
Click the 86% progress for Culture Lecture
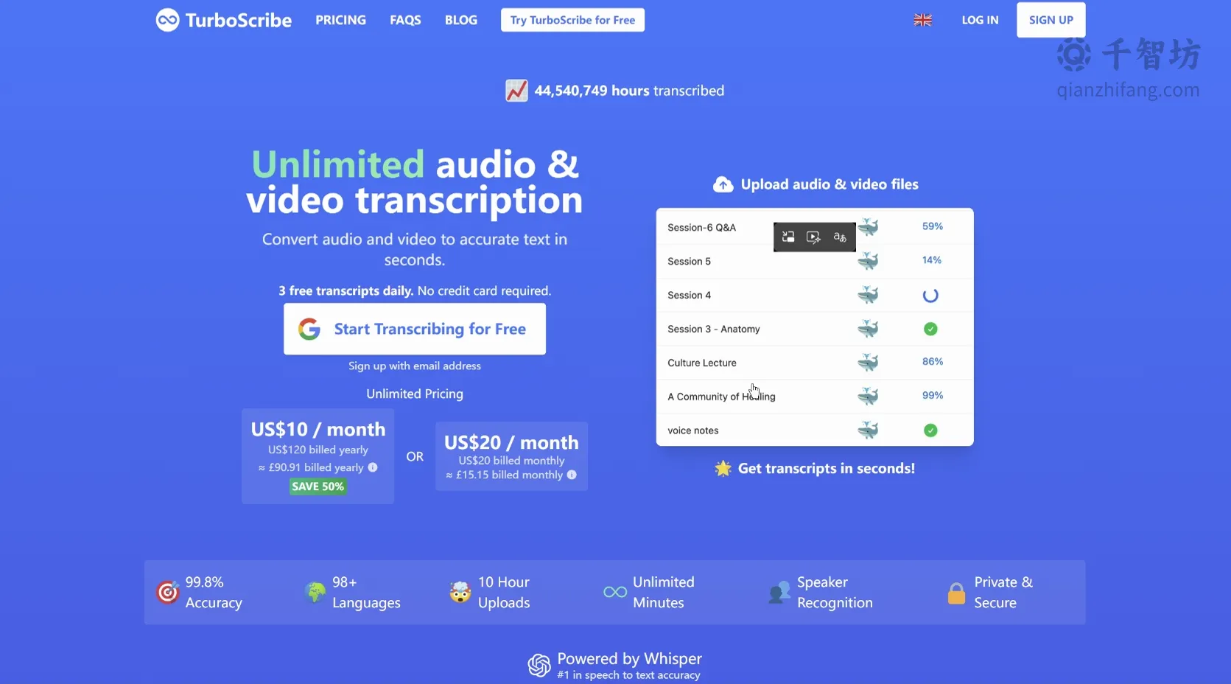pos(933,361)
